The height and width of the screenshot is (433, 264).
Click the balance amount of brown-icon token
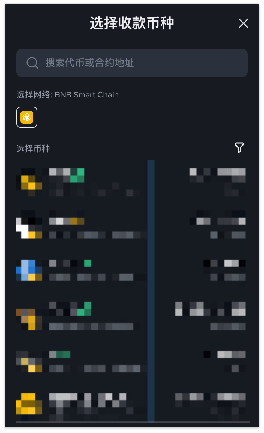210,309
